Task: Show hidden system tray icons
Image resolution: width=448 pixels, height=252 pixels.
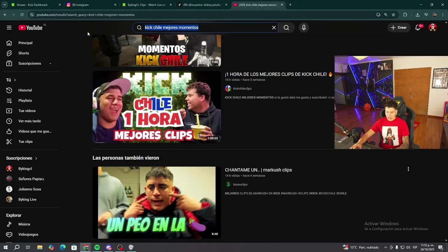Action: 386,247
